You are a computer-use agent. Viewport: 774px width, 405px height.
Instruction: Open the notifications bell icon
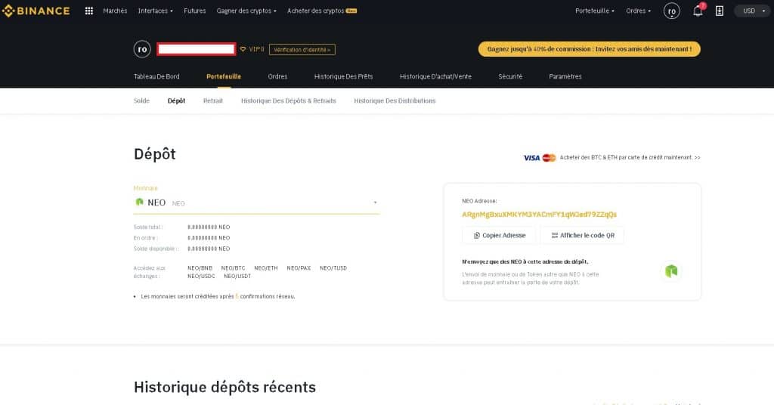(698, 11)
